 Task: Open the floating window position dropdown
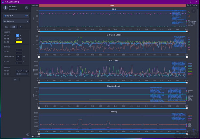click(19, 39)
